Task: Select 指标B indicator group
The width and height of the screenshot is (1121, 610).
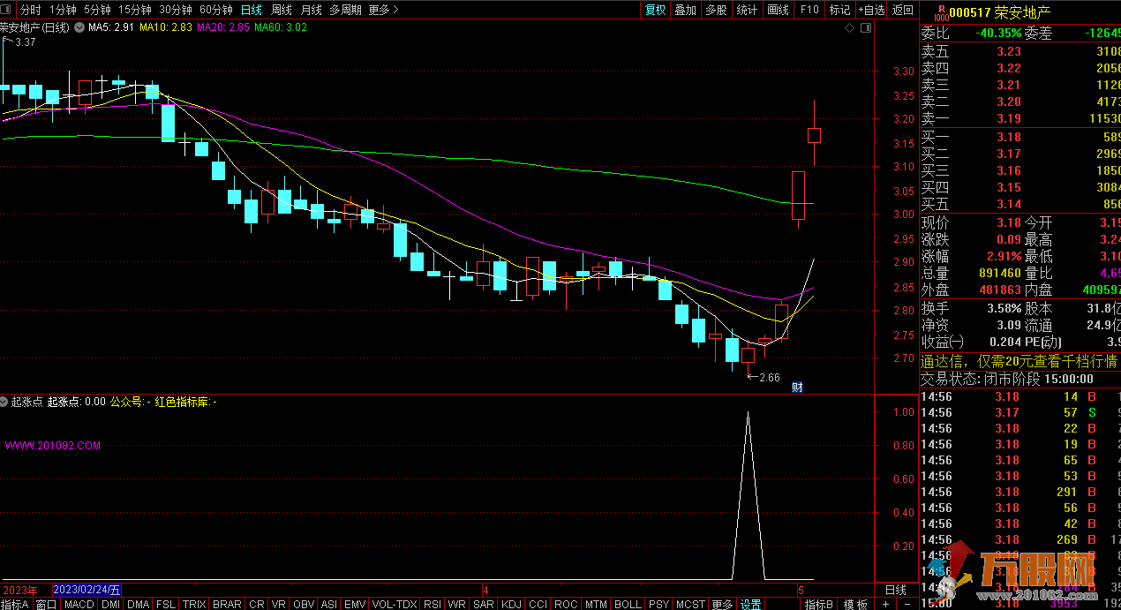Action: click(820, 604)
